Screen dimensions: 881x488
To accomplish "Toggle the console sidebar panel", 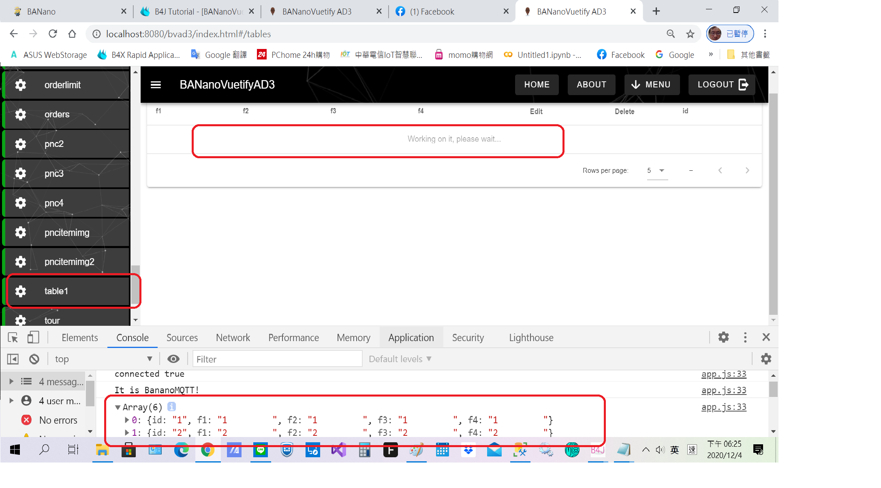I will click(13, 359).
